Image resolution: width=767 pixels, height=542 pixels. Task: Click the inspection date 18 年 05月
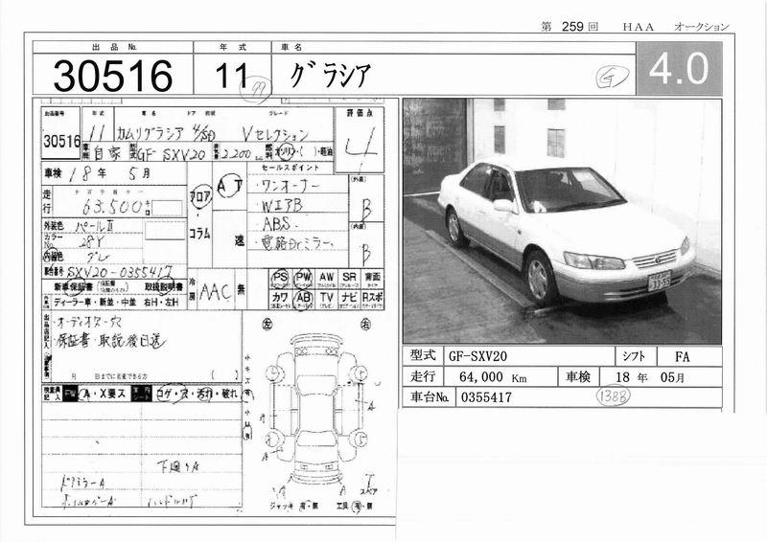point(650,377)
